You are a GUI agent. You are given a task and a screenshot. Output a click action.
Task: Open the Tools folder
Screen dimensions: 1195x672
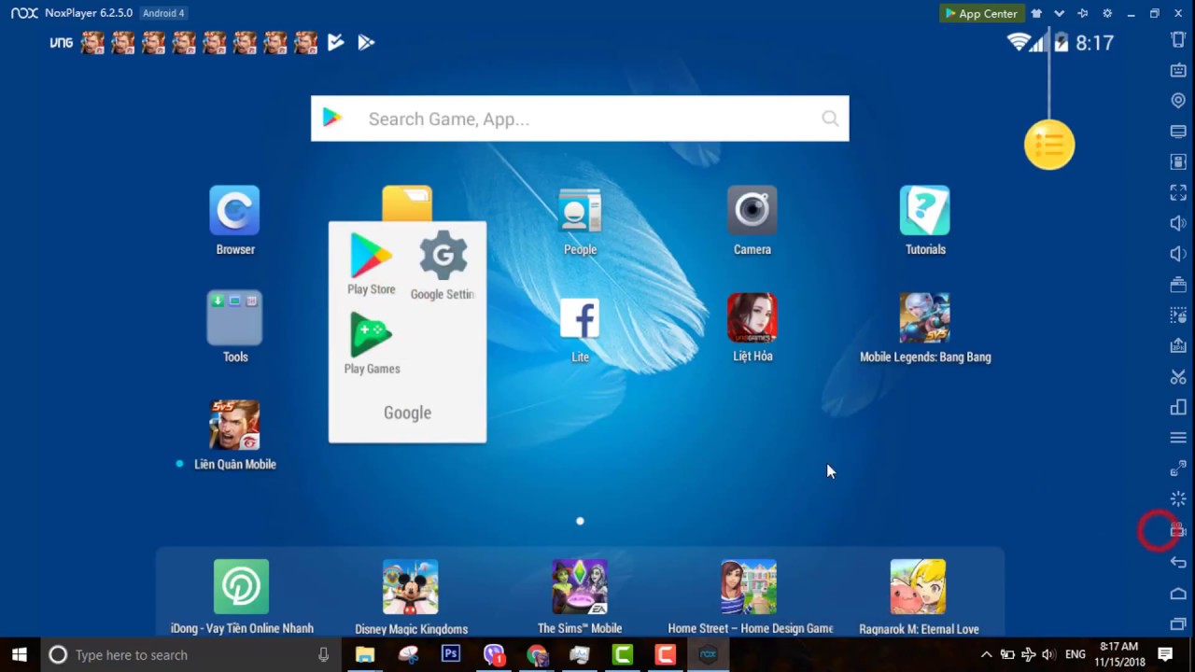click(234, 317)
